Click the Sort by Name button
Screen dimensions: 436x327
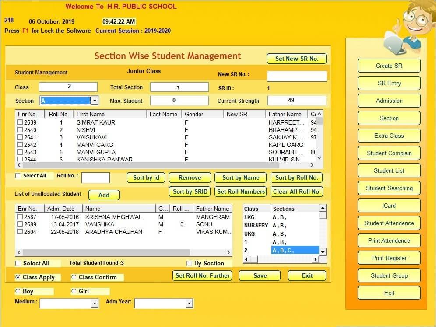pos(240,177)
